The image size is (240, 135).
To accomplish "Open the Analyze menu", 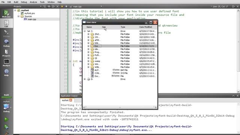I will point(33,2).
